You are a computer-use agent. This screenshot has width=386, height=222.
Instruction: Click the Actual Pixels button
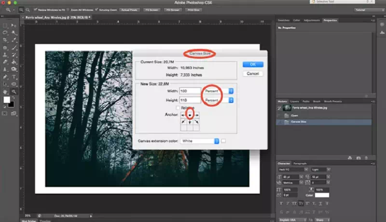click(129, 10)
